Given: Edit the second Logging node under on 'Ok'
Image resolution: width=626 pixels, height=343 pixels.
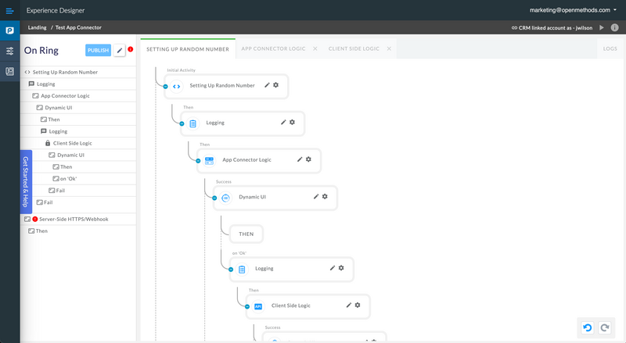Looking at the screenshot, I should (333, 268).
